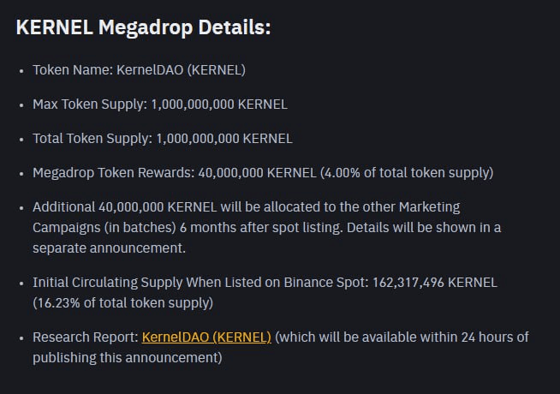The width and height of the screenshot is (560, 394).
Task: Click the "(16.23% of total token supply)" text
Action: point(123,301)
